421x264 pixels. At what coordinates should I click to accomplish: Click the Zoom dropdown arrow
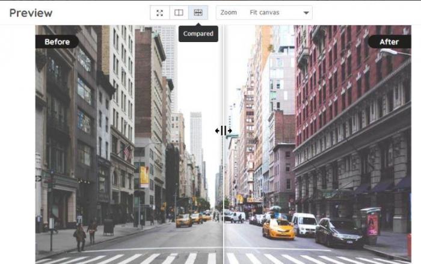tap(306, 13)
